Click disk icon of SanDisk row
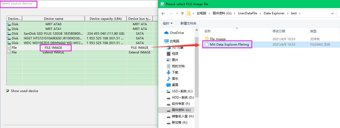 [9, 33]
